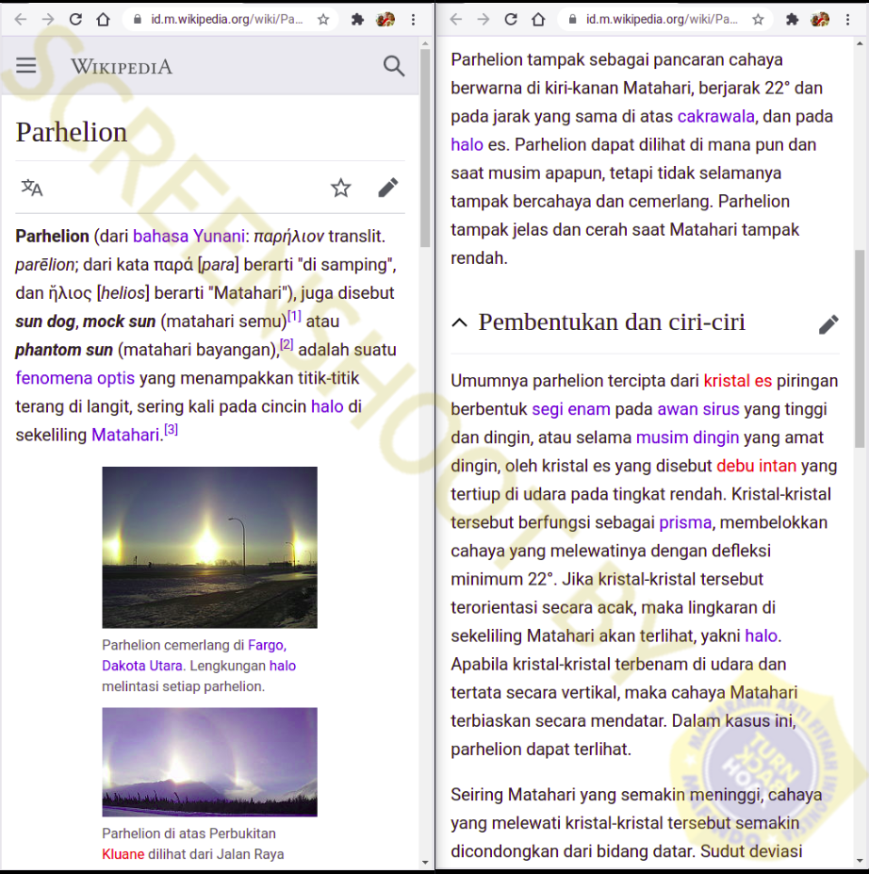Open the Chrome three-dot menu in right window
Image resolution: width=869 pixels, height=874 pixels.
click(848, 20)
